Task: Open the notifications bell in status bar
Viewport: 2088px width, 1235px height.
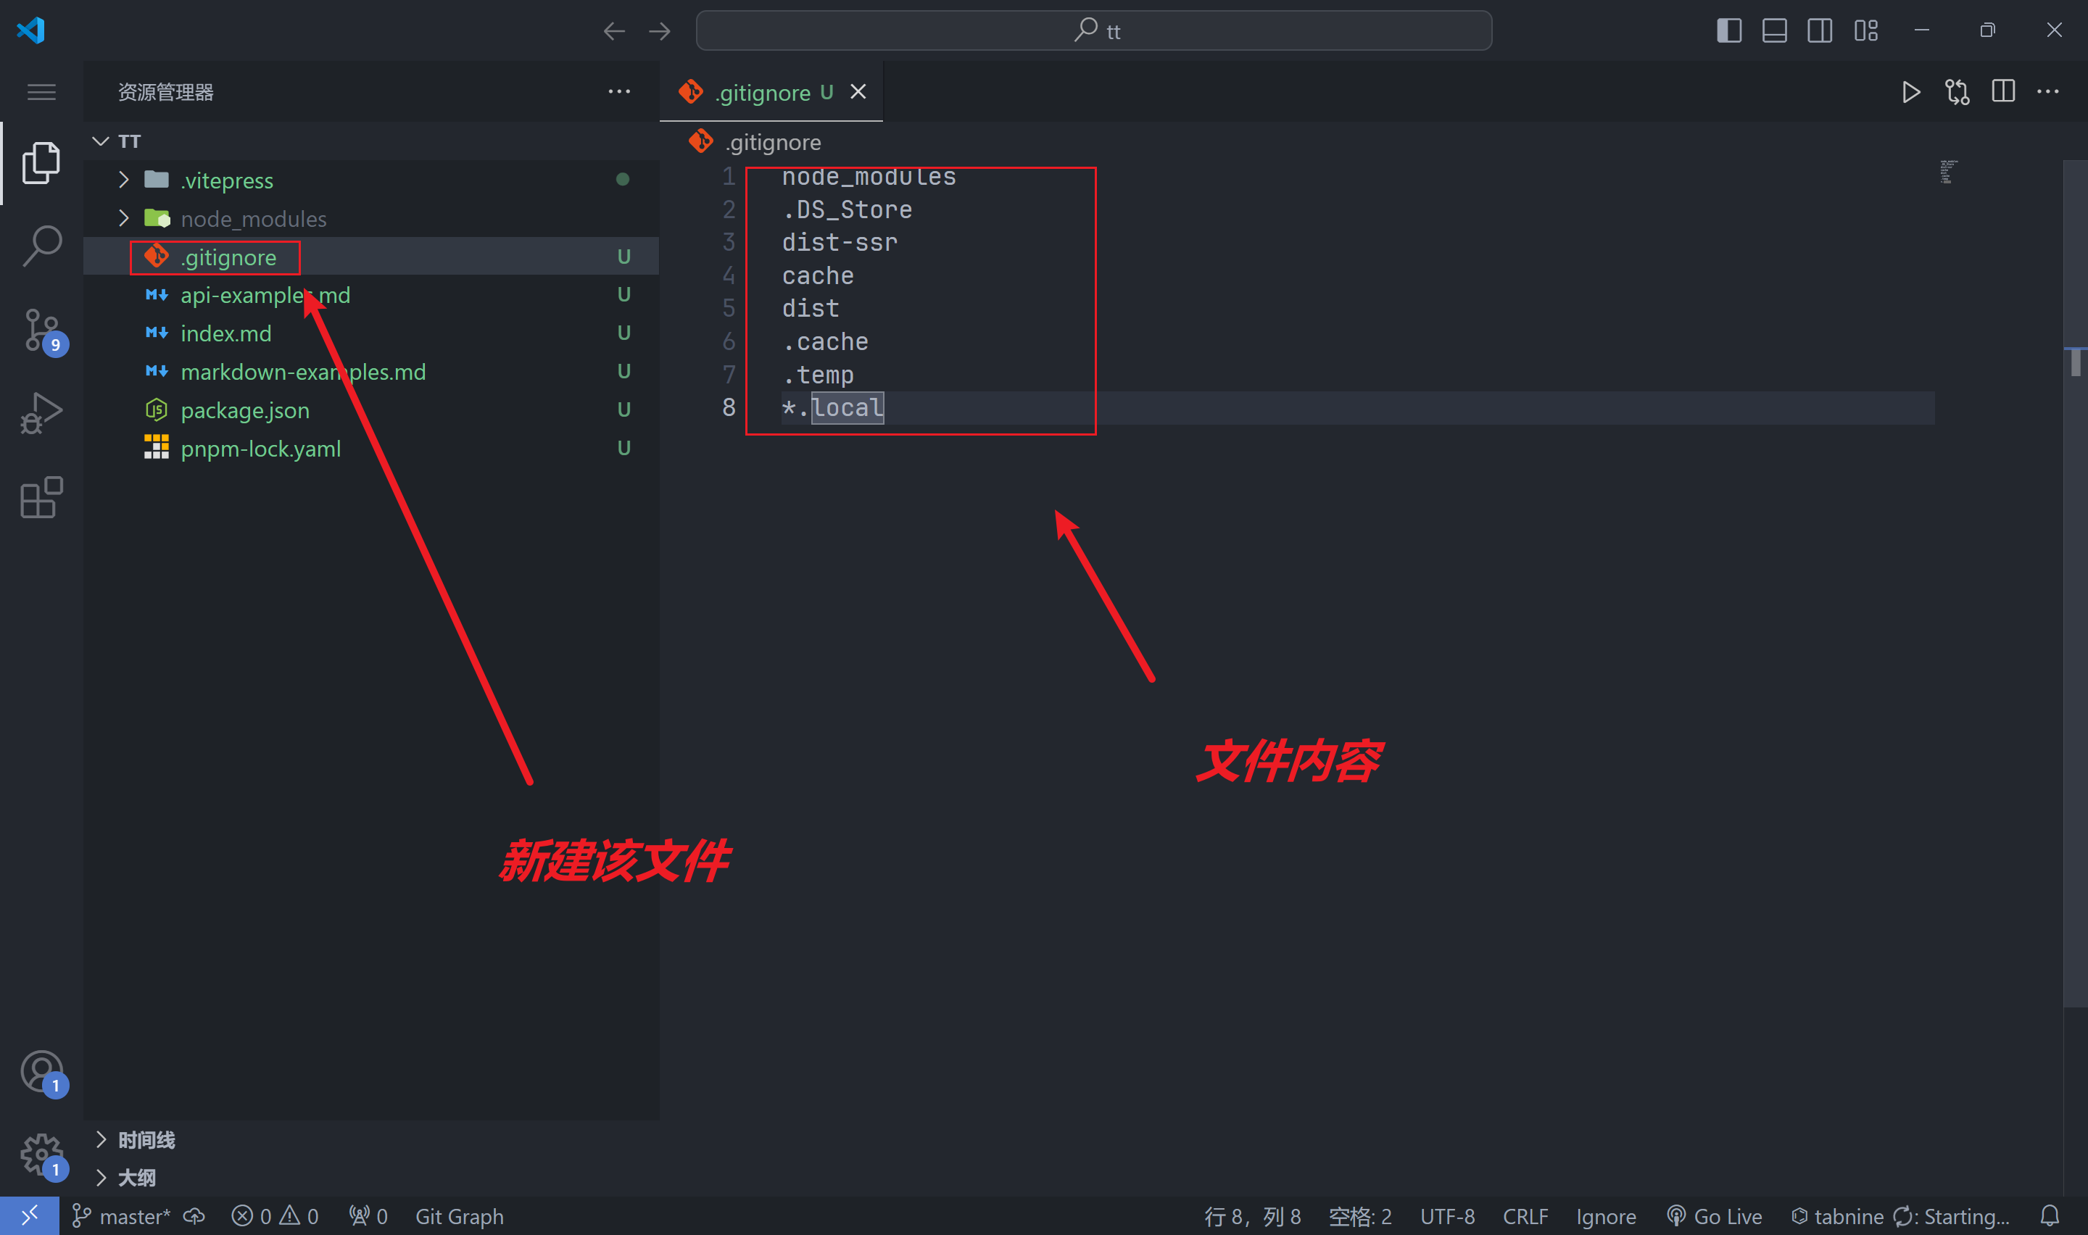Action: click(2050, 1216)
